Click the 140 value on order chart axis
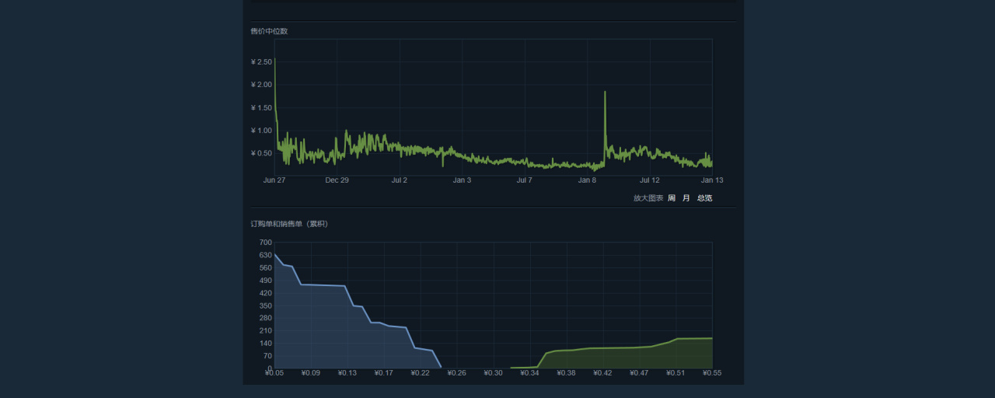Viewport: 995px width, 398px height. pos(265,343)
